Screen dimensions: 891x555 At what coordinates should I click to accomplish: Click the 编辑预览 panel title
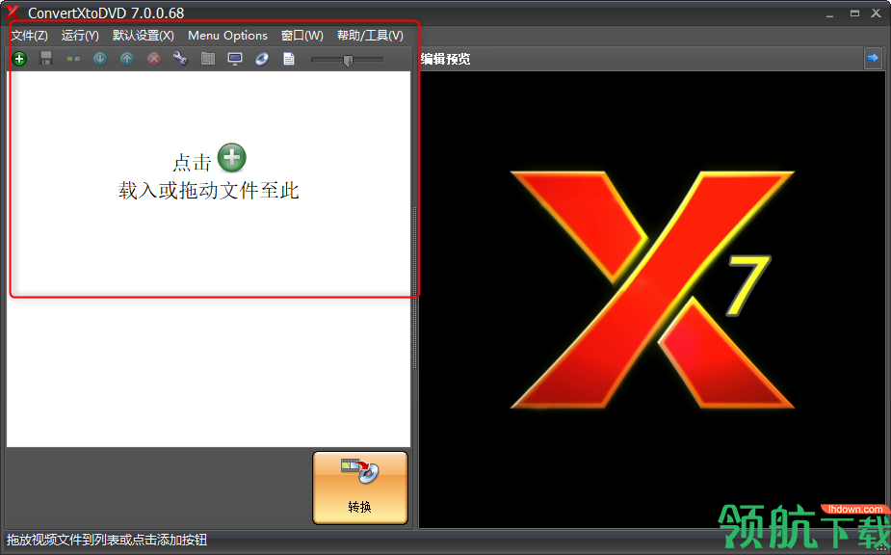pyautogui.click(x=445, y=59)
